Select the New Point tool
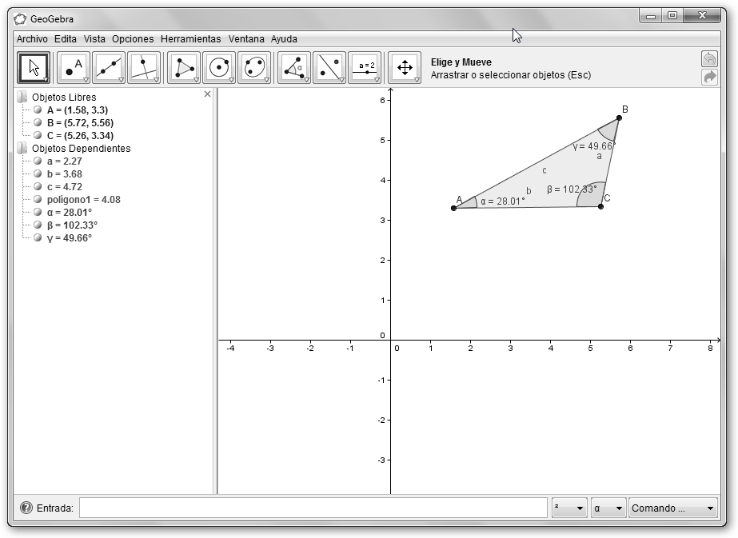 [x=73, y=68]
